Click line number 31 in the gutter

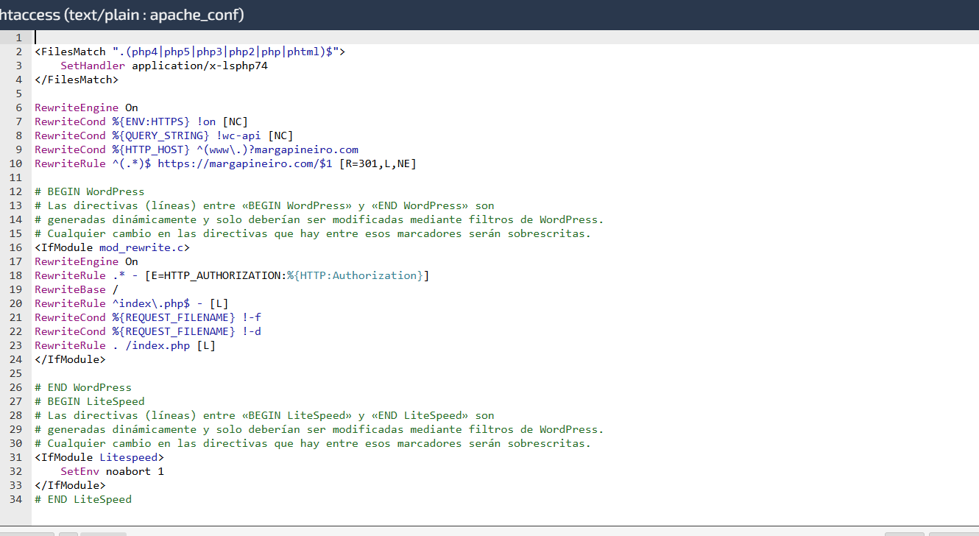coord(18,457)
